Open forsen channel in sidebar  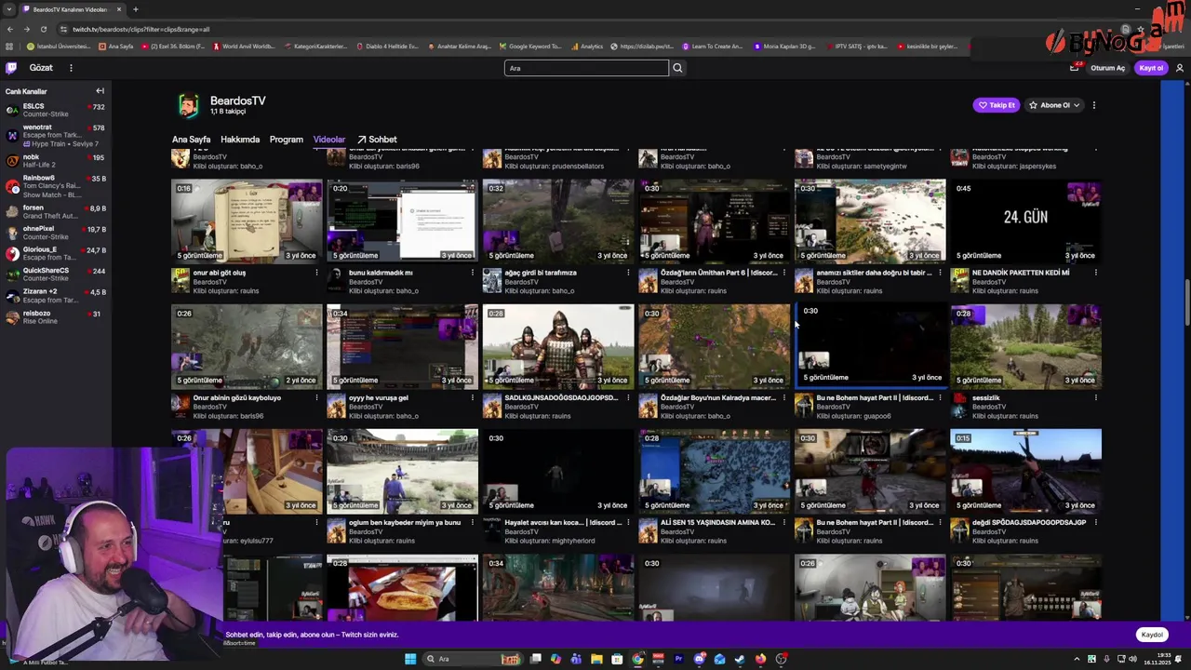tap(56, 211)
